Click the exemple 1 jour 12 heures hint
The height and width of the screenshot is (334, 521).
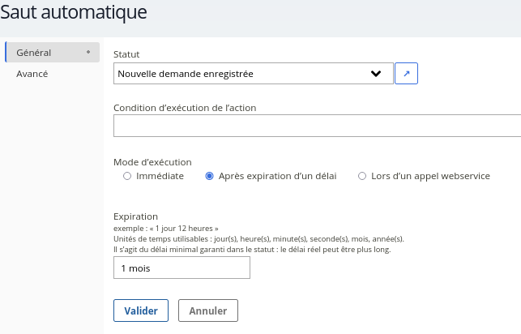pyautogui.click(x=166, y=229)
